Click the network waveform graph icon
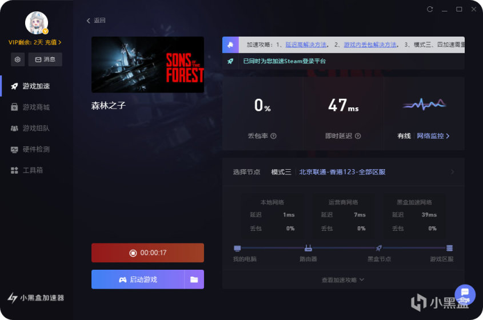The height and width of the screenshot is (320, 483). [424, 104]
